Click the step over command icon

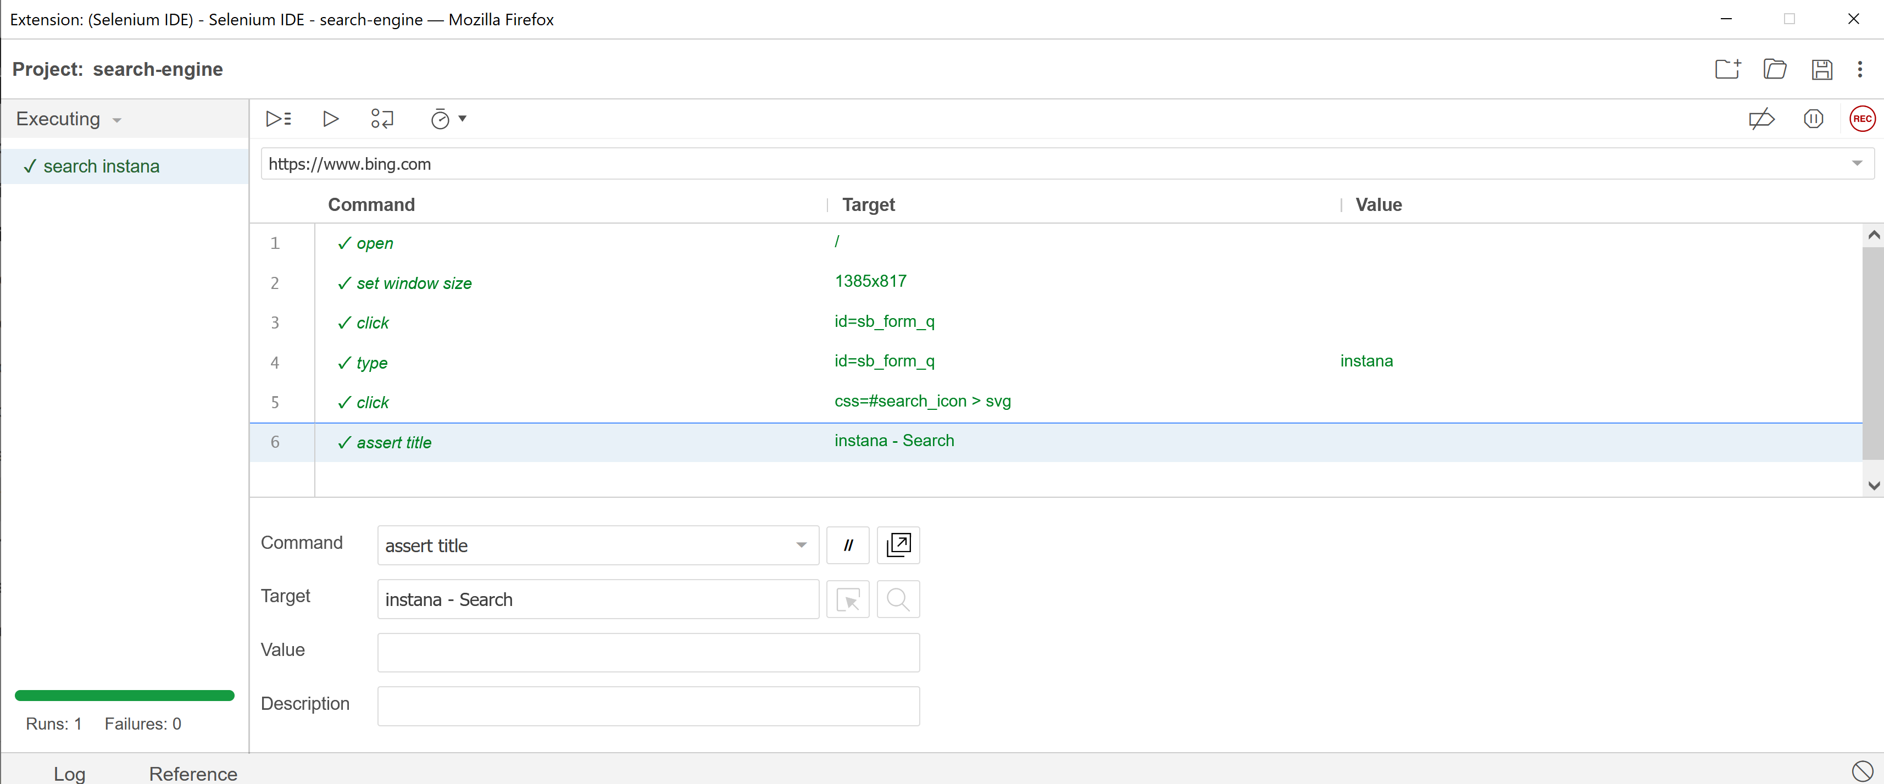[382, 119]
